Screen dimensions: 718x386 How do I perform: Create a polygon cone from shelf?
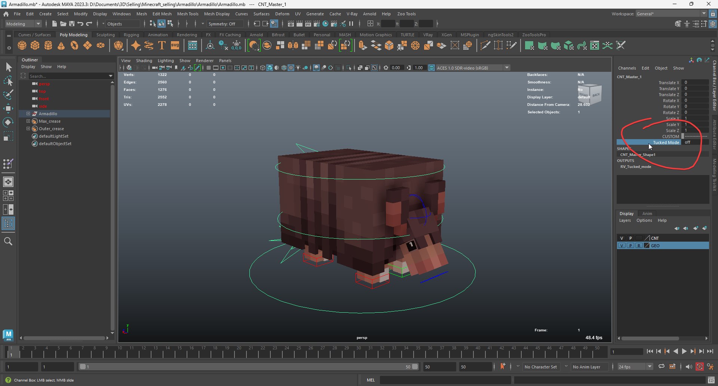pyautogui.click(x=61, y=46)
